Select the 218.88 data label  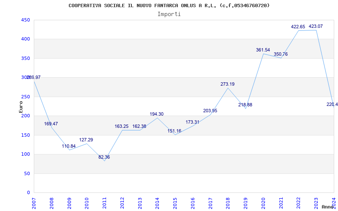245,105
